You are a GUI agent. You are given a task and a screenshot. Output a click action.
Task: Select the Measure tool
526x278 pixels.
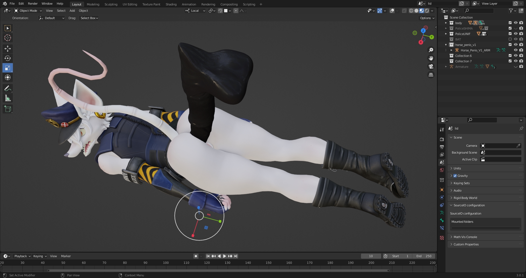8,98
